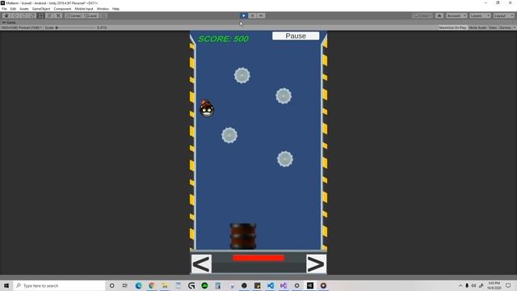
Task: Toggle Maximize On Play
Action: 452,27
